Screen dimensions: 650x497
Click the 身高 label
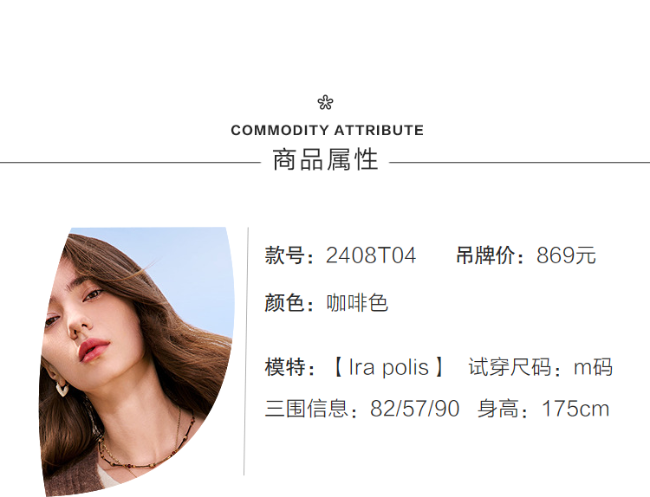click(503, 409)
